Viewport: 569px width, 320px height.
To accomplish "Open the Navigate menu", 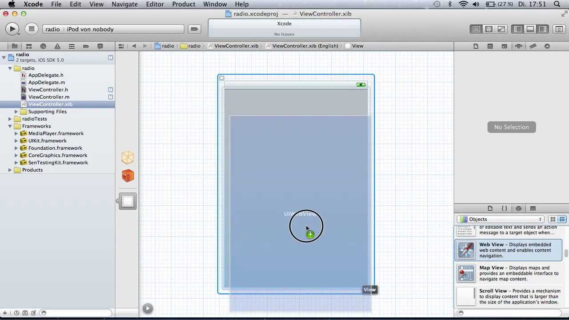I will coord(124,4).
